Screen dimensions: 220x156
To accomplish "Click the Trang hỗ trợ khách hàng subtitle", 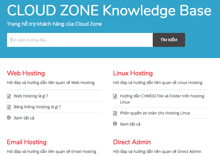I will point(54,24).
